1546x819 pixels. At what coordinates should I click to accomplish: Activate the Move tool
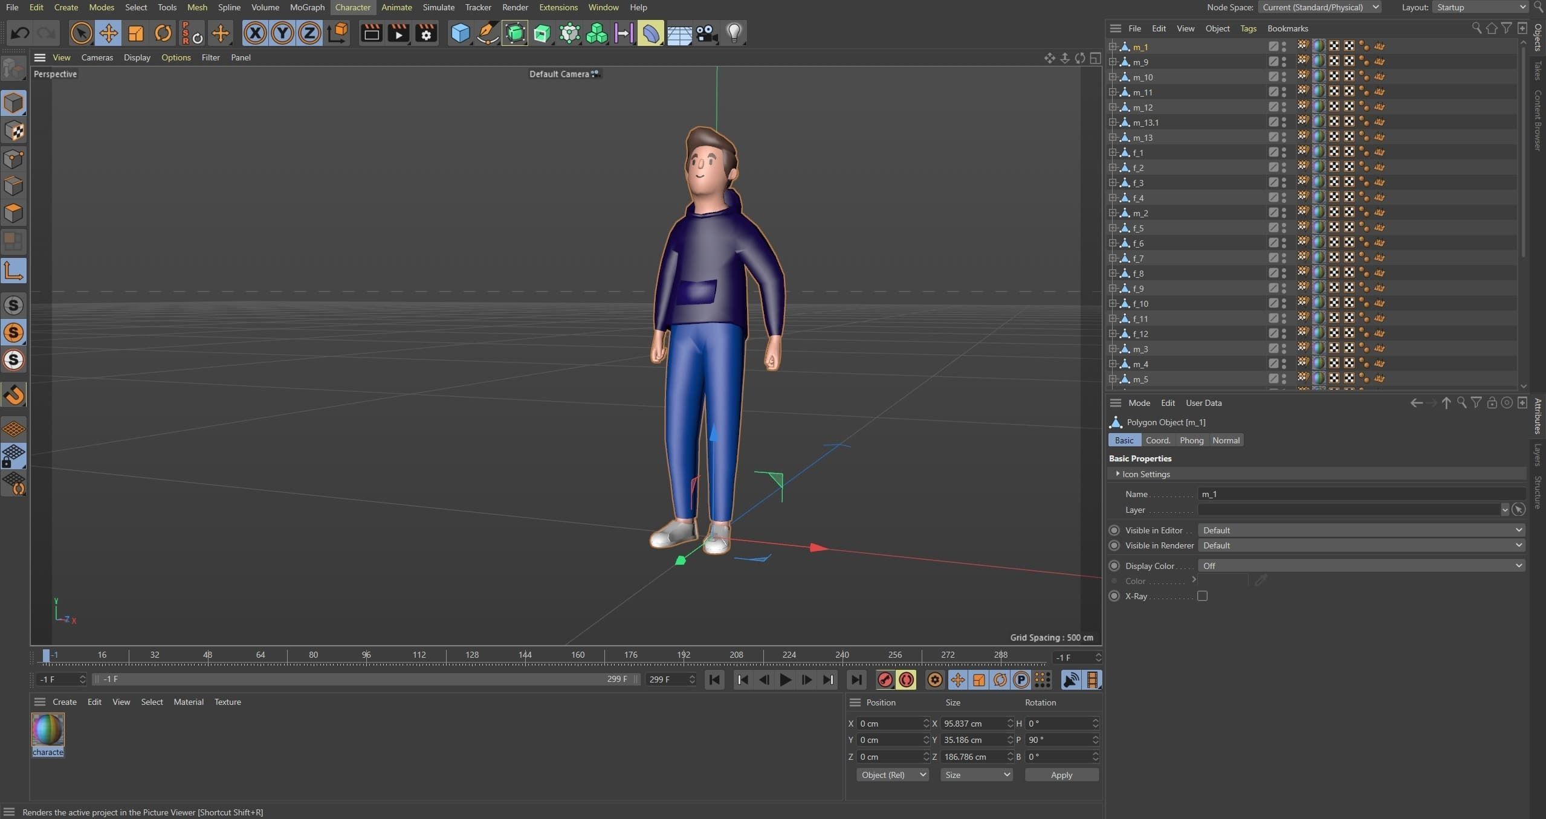pyautogui.click(x=108, y=33)
